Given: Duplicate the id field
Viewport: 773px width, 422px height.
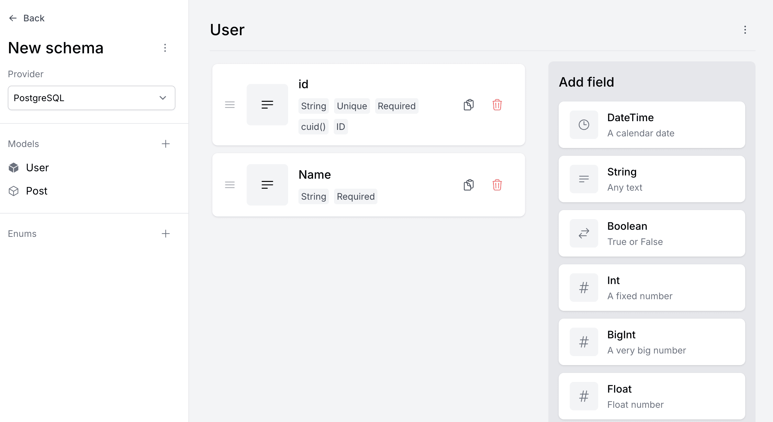Looking at the screenshot, I should click(x=468, y=105).
